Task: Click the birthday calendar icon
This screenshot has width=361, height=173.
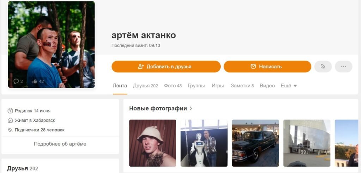Action: (x=10, y=111)
